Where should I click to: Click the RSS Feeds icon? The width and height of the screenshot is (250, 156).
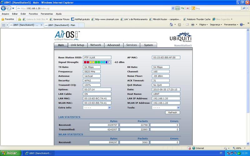point(179,25)
